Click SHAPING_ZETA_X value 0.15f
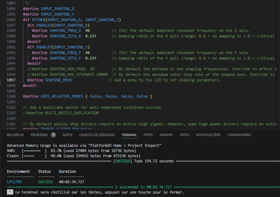This screenshot has width=280, height=197. click(91, 36)
